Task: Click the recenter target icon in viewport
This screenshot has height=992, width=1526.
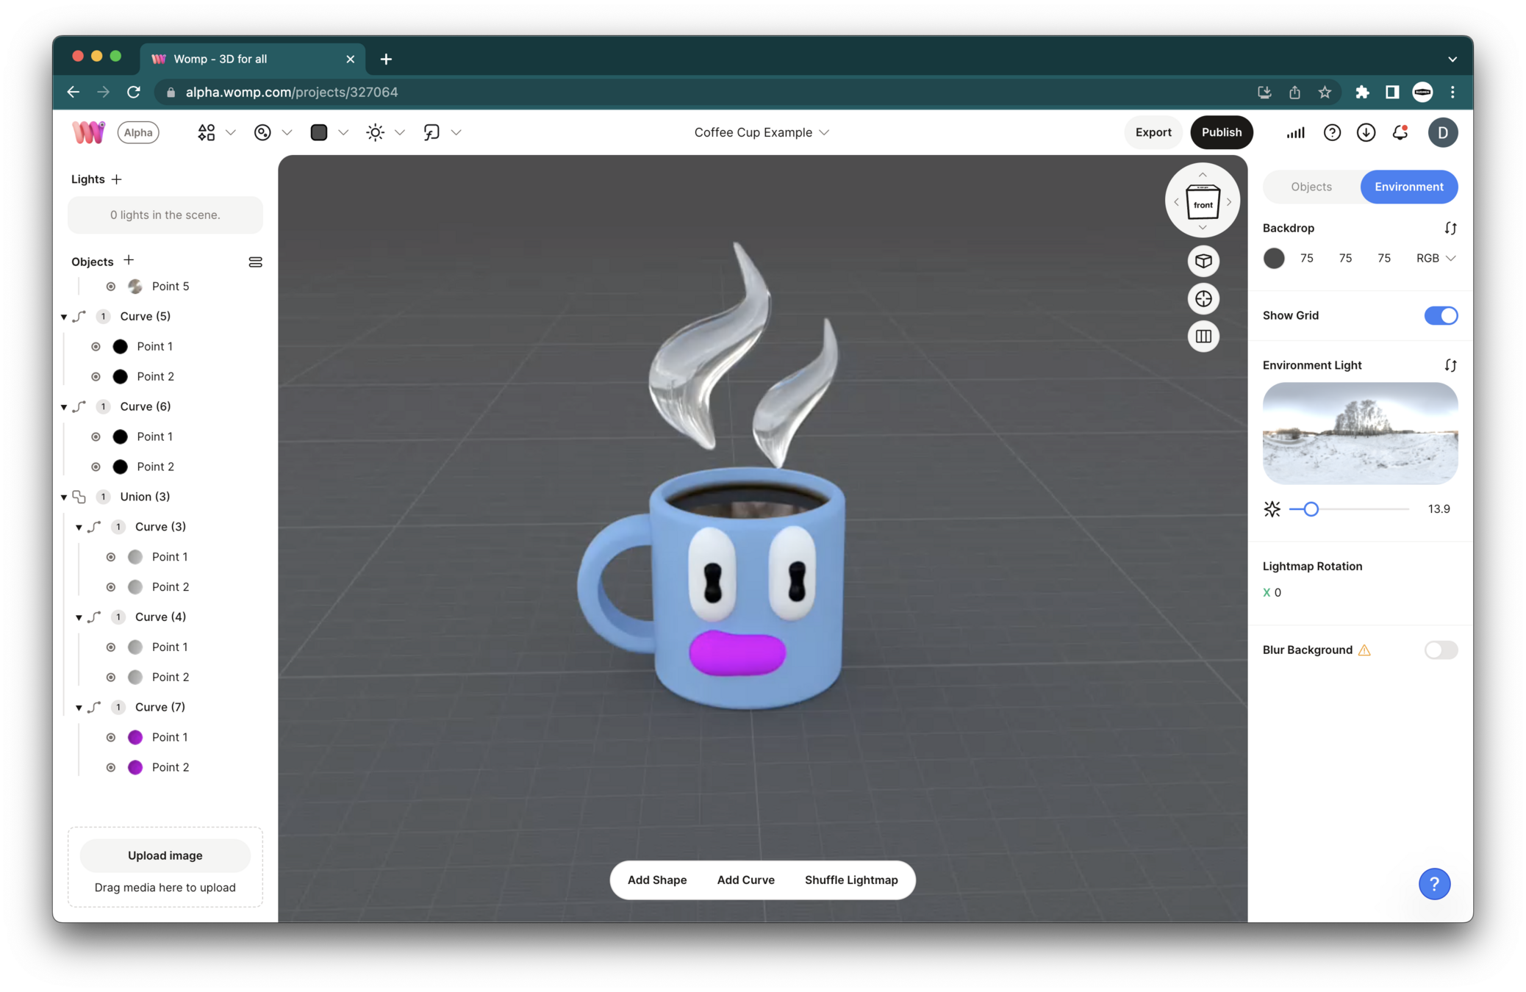Action: pos(1203,299)
